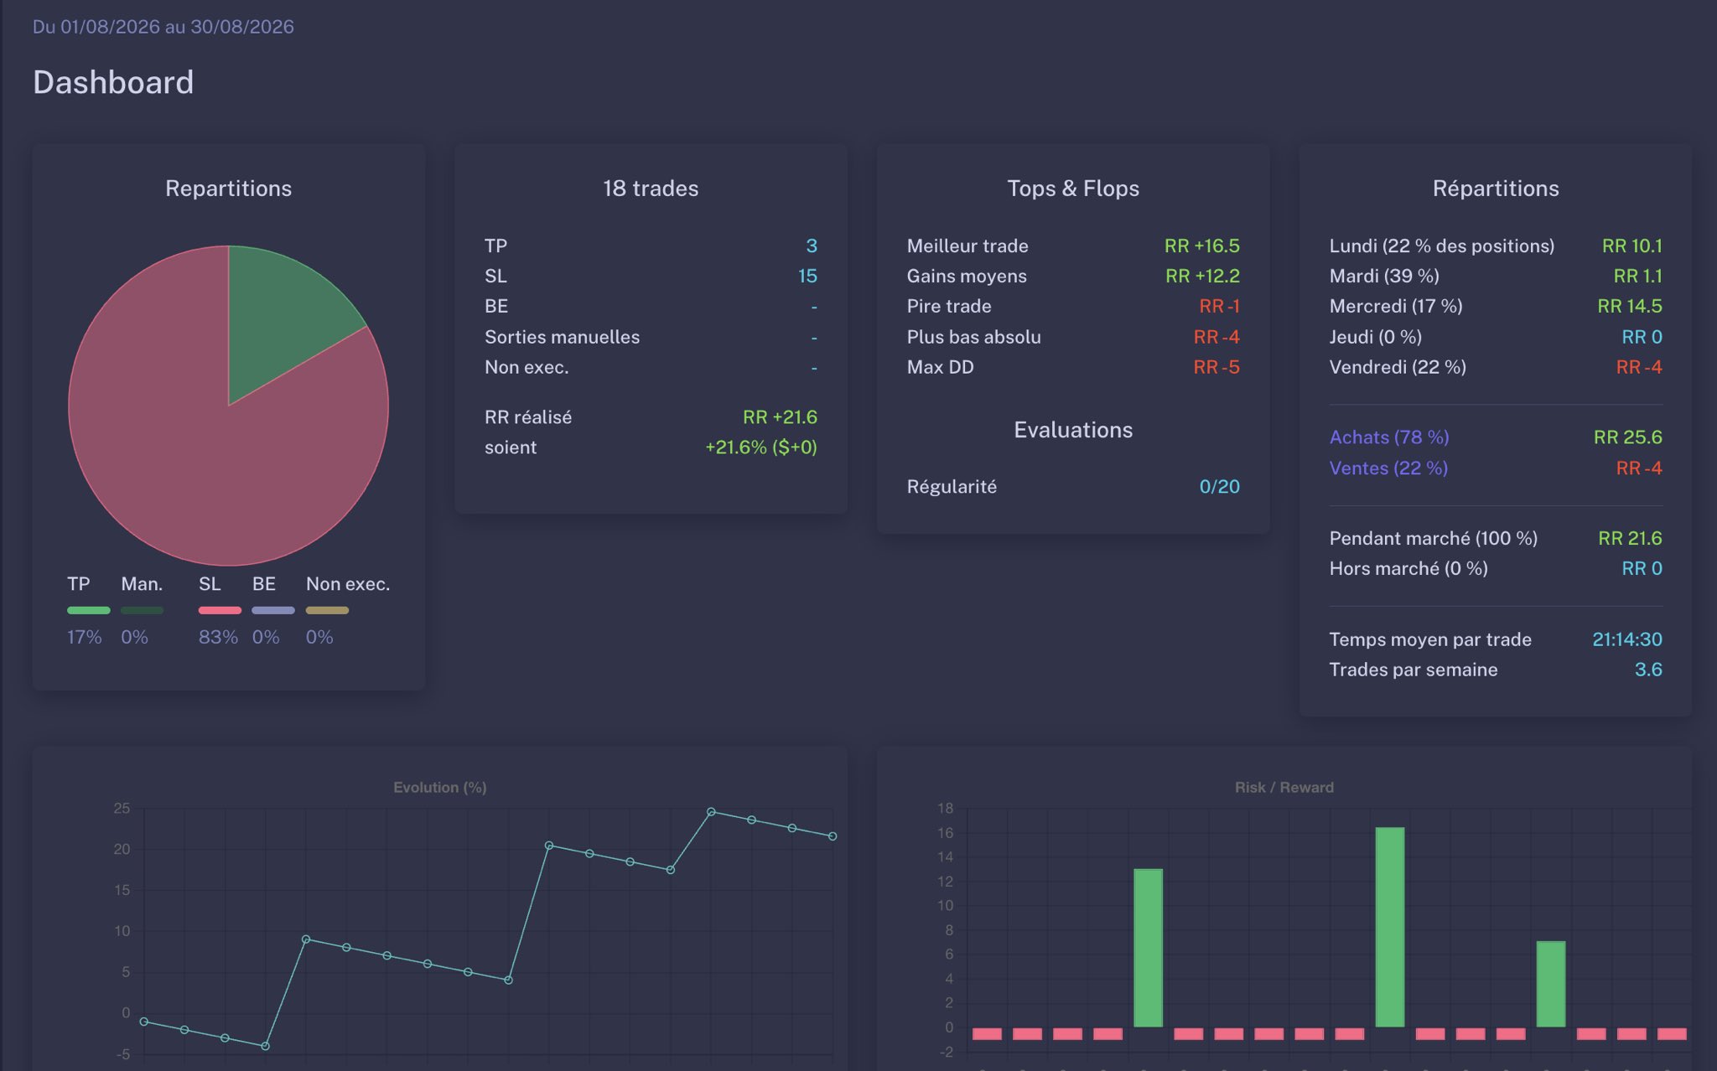Image resolution: width=1717 pixels, height=1071 pixels.
Task: Click 'Hors marché (0 %)' row
Action: tap(1496, 568)
